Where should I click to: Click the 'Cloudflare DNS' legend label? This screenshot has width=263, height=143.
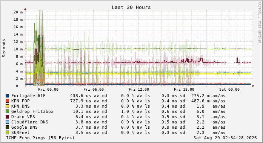pos(30,122)
